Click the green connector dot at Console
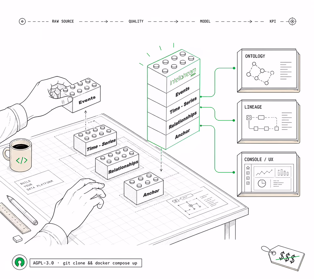This screenshot has width=314, height=280. [234, 172]
